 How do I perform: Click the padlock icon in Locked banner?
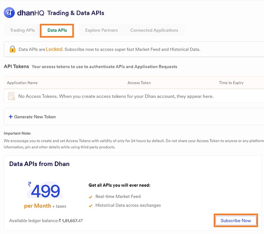13,49
